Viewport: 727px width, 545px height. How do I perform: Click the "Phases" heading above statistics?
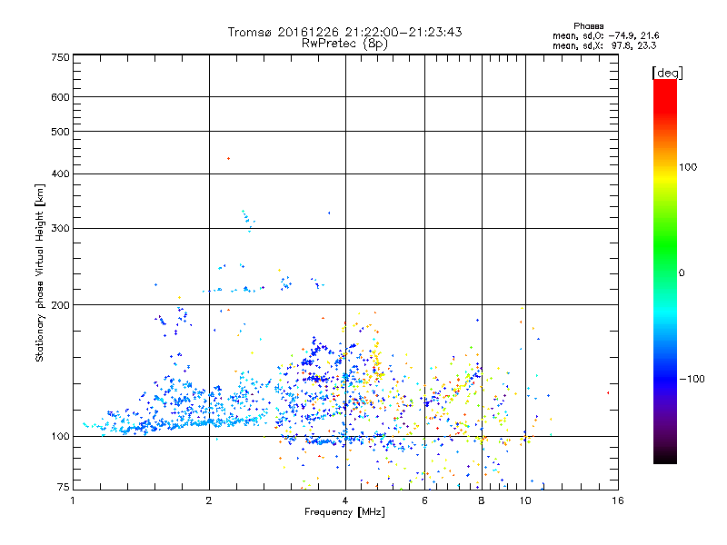click(x=588, y=26)
